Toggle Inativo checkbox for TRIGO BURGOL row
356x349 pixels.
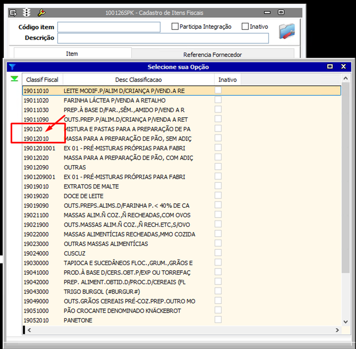point(218,291)
